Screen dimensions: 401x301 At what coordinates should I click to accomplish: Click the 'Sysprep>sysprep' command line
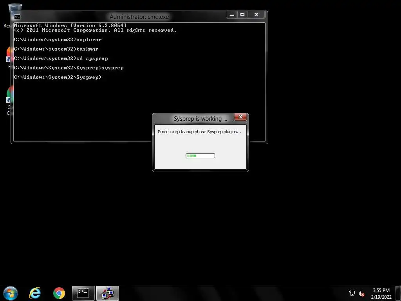[x=69, y=68]
